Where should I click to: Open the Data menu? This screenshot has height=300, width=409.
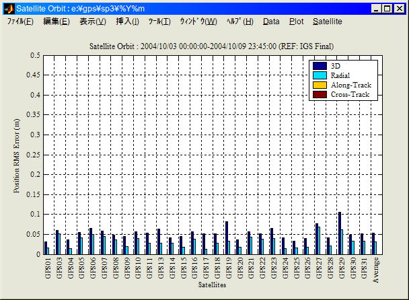pos(271,22)
